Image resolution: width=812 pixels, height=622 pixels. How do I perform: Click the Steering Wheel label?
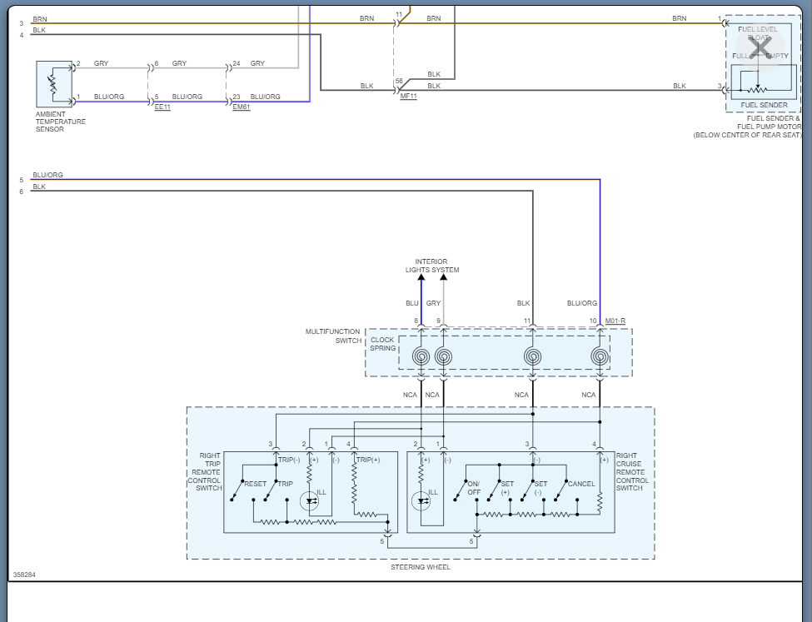coord(420,567)
